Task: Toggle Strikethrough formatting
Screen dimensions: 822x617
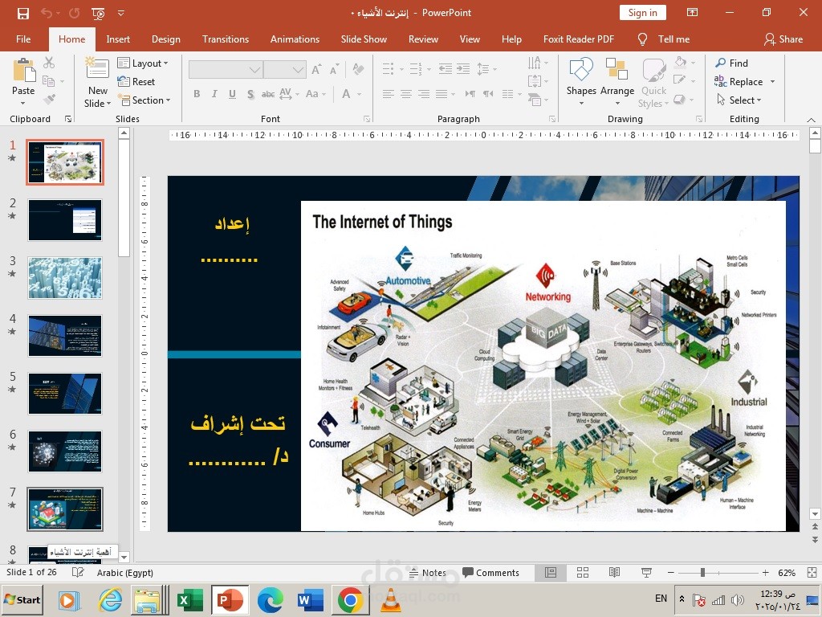Action: click(268, 94)
